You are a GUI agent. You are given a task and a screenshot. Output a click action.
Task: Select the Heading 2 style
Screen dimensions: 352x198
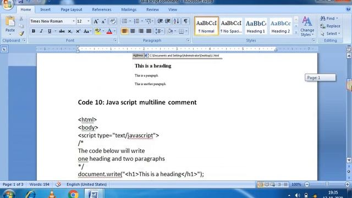[280, 26]
